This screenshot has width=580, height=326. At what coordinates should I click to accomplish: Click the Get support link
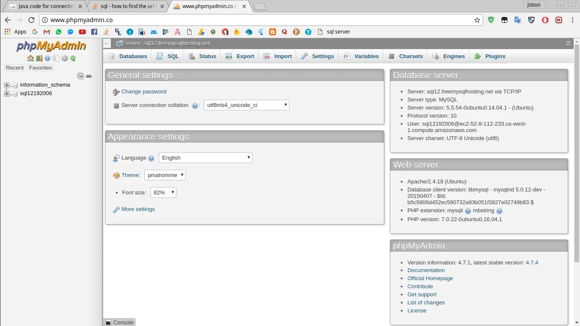(422, 295)
